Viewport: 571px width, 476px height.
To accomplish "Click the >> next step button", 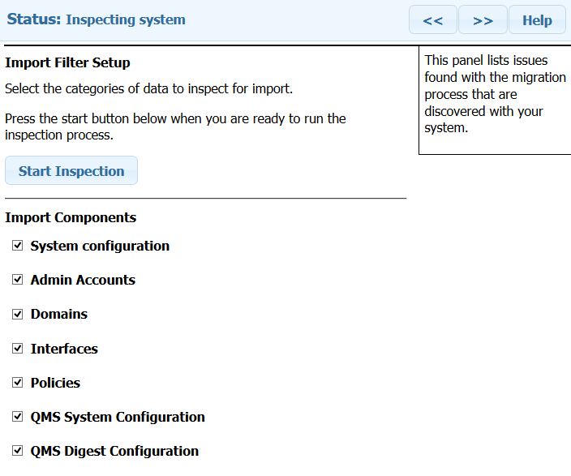I will click(x=483, y=20).
